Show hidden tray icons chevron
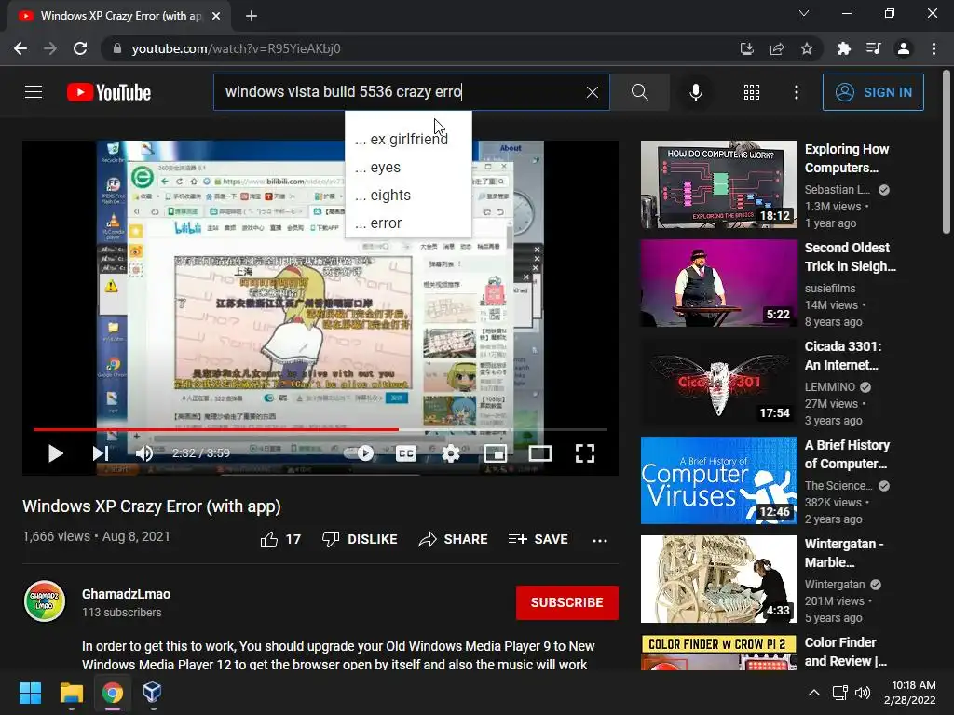954x715 pixels. pos(813,693)
